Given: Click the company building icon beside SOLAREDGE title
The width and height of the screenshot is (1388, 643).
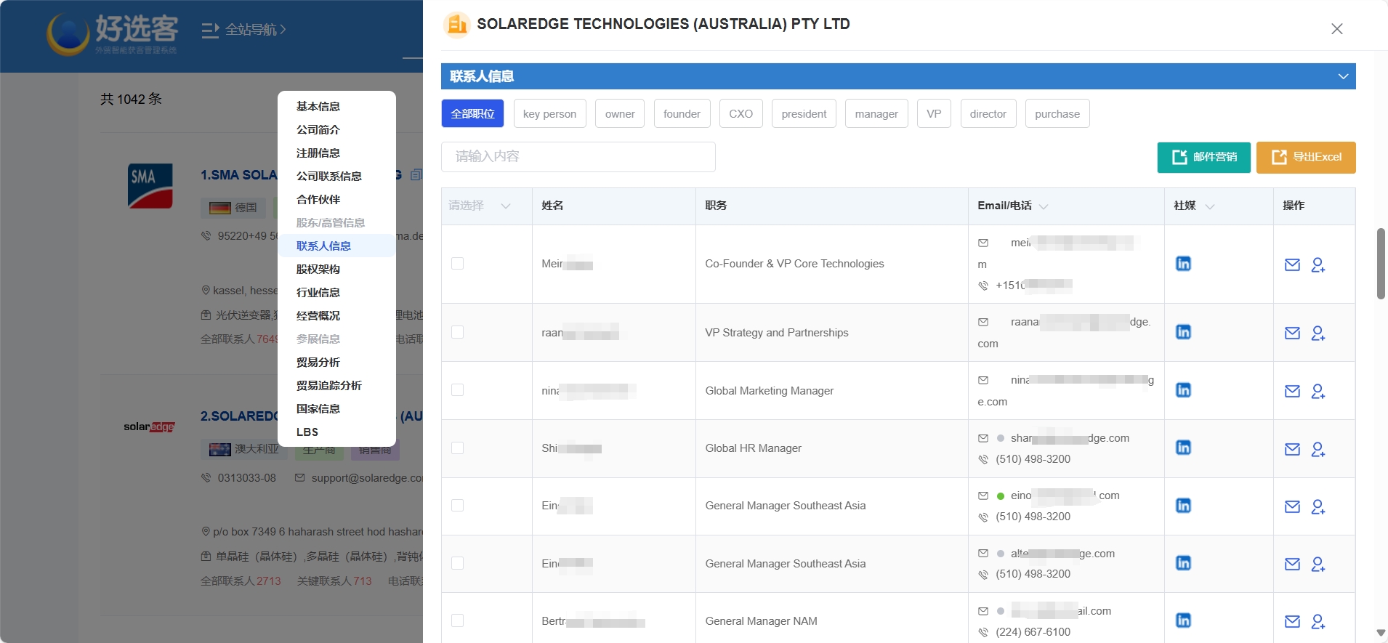Looking at the screenshot, I should [456, 25].
